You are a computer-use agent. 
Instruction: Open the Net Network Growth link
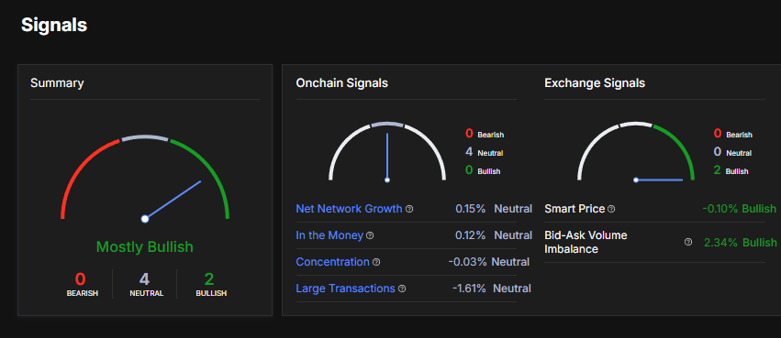[349, 209]
